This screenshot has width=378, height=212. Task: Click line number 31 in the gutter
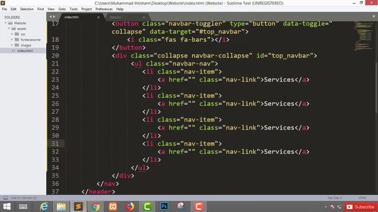pos(55,144)
